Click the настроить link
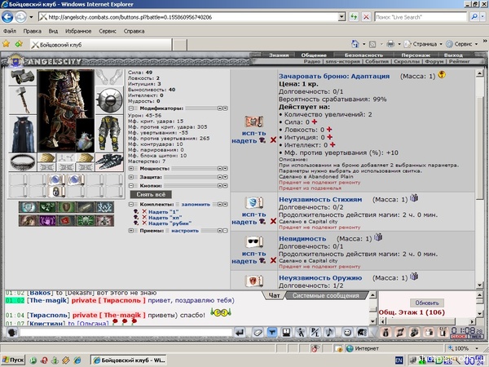 [x=185, y=231]
